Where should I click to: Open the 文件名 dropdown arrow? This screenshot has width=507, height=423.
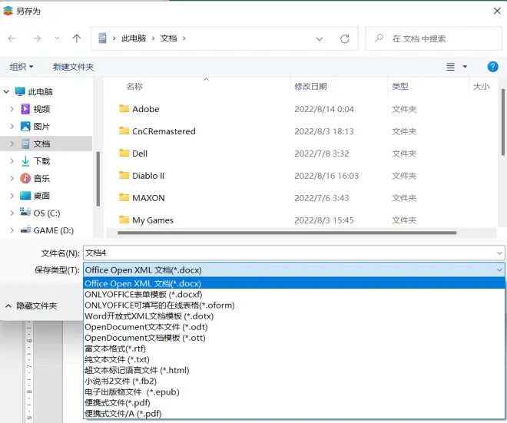[x=499, y=253]
